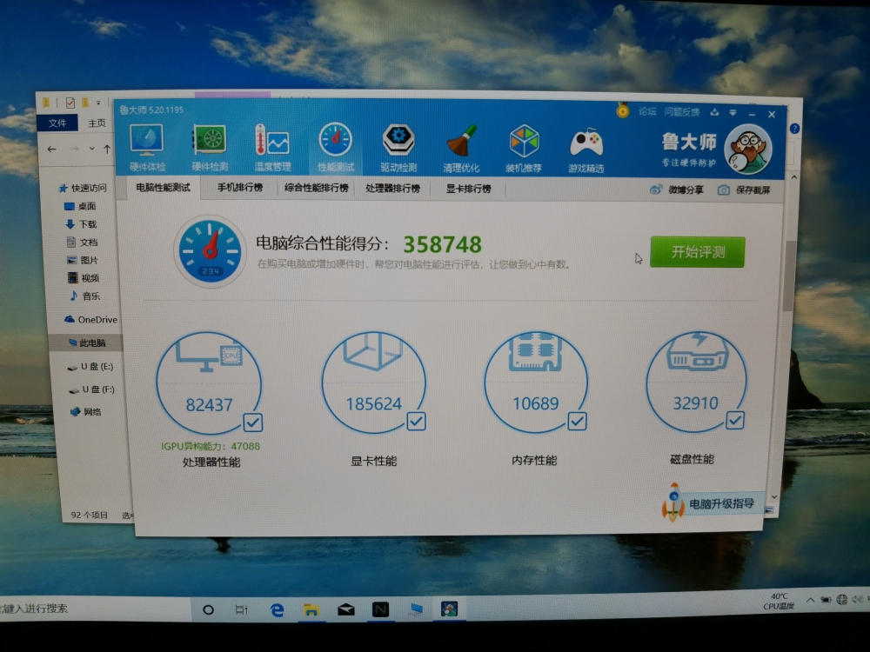Open the 主页 tab in File Explorer

(x=97, y=123)
